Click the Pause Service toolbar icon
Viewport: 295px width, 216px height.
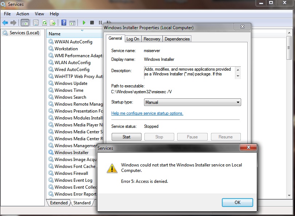pyautogui.click(x=100, y=23)
